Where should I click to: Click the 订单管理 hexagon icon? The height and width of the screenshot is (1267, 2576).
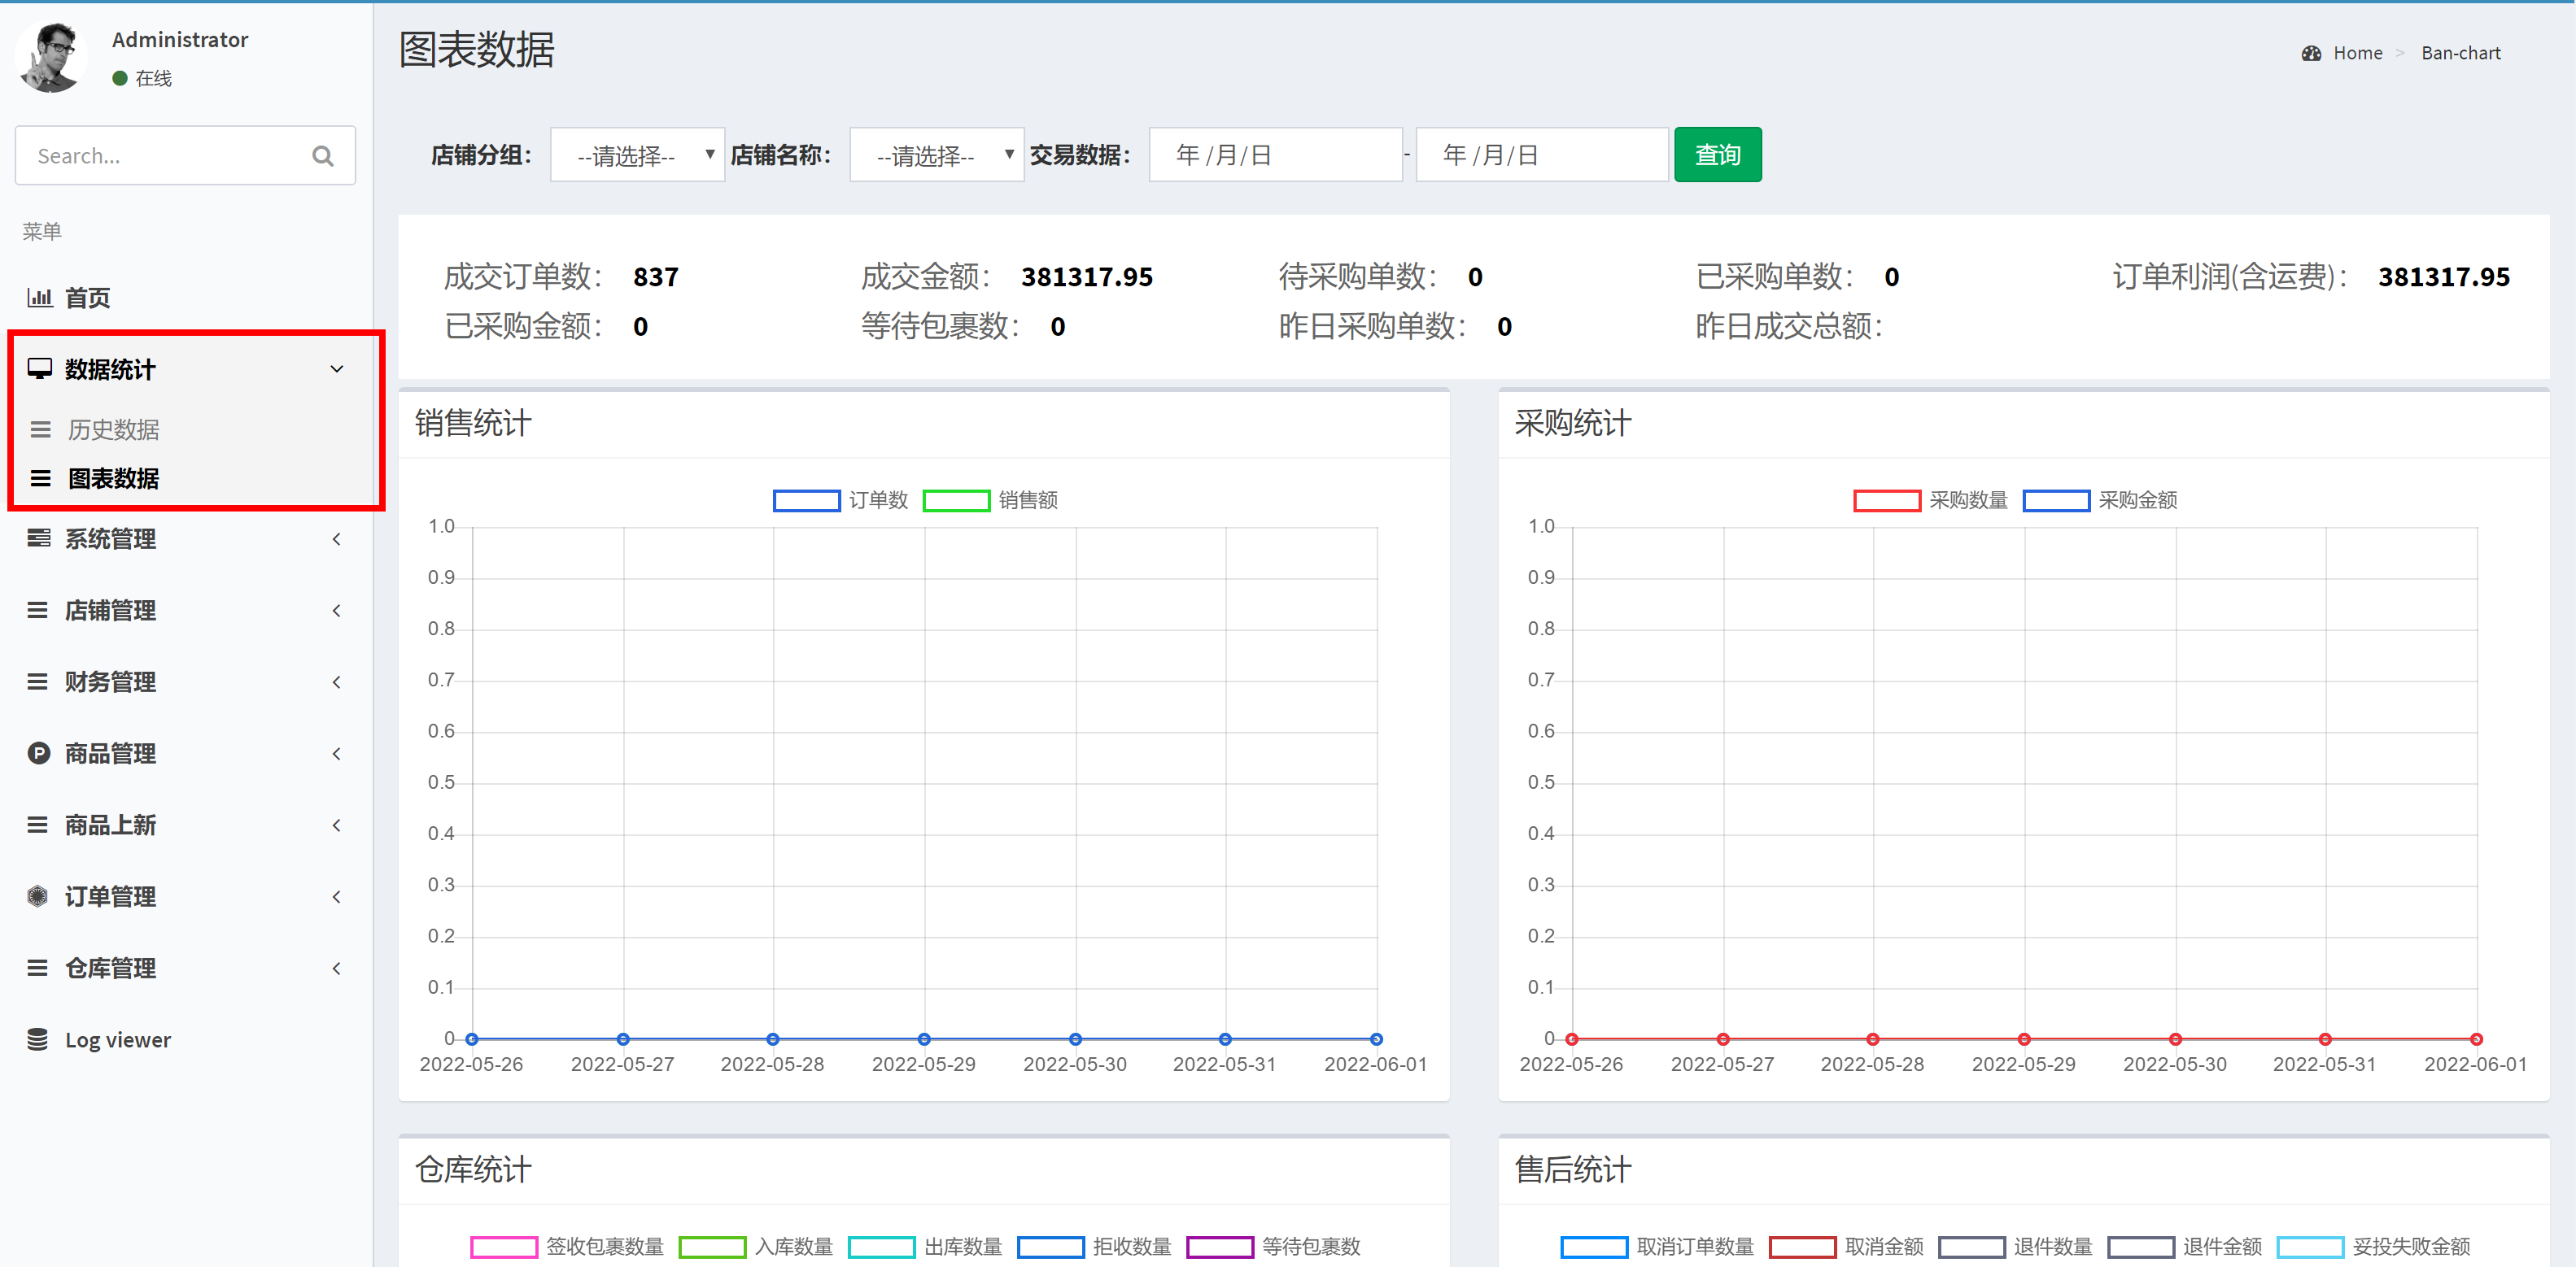point(38,896)
